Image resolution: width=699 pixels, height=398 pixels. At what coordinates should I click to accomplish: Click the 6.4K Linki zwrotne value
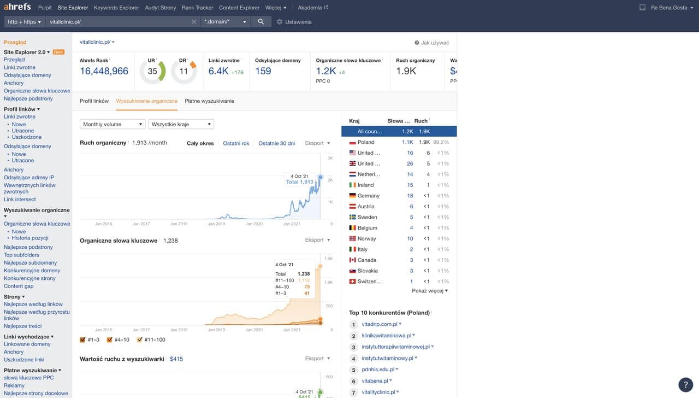(x=218, y=71)
